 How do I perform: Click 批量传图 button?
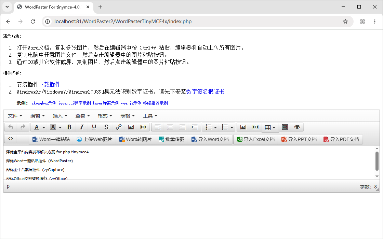tap(171, 139)
